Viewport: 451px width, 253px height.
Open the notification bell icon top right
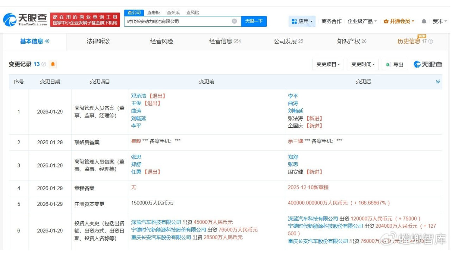click(424, 21)
